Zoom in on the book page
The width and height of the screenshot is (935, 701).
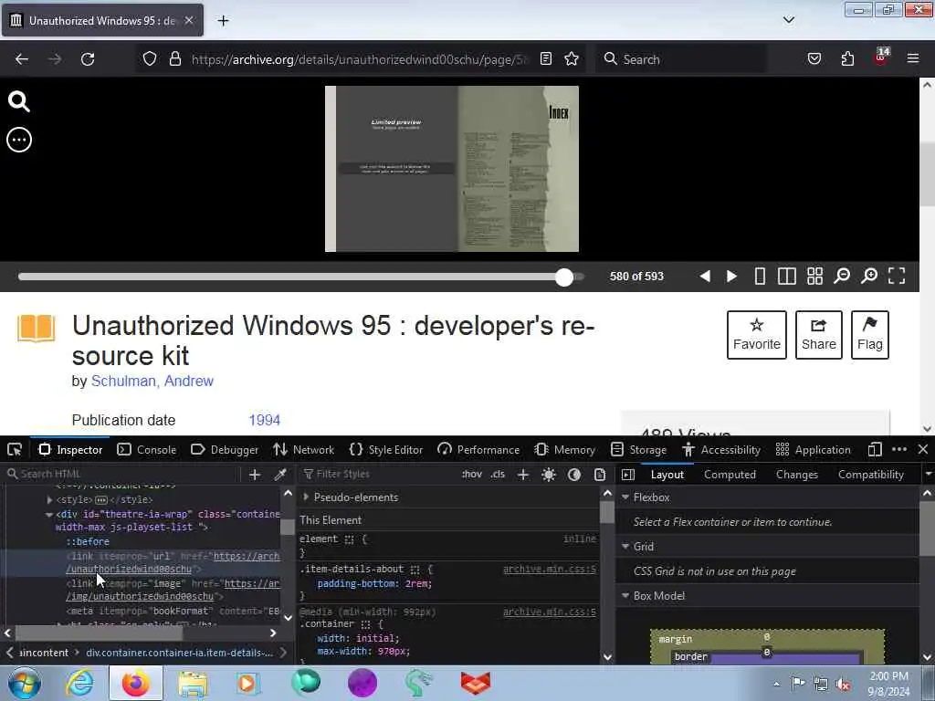(x=869, y=276)
